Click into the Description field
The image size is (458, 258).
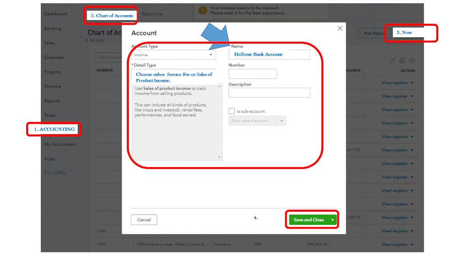[x=269, y=93]
